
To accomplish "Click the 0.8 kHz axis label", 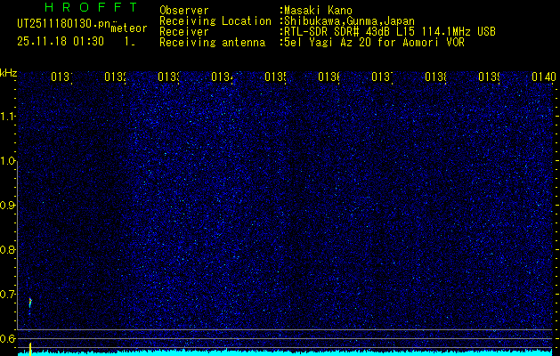I will [x=8, y=249].
